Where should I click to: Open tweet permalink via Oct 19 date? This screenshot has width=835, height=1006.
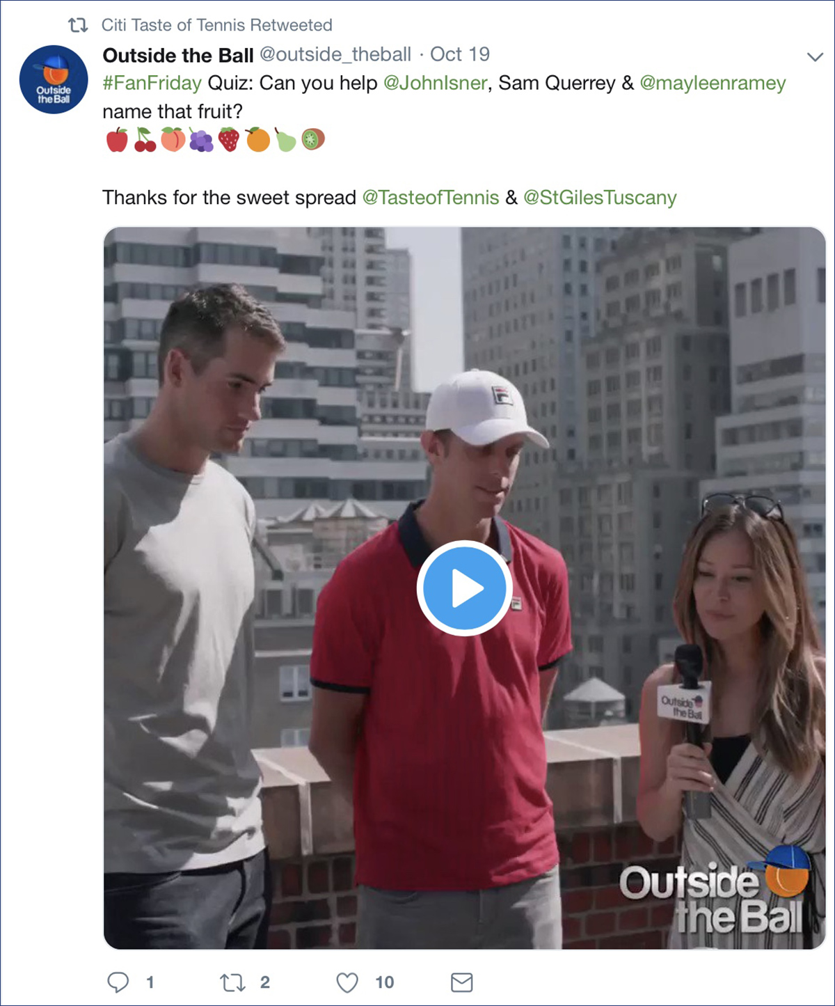(460, 54)
